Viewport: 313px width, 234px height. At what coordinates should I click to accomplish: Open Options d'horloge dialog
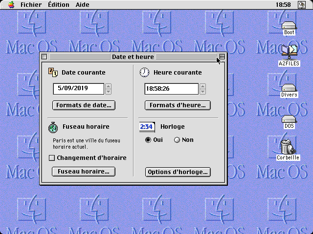point(178,172)
